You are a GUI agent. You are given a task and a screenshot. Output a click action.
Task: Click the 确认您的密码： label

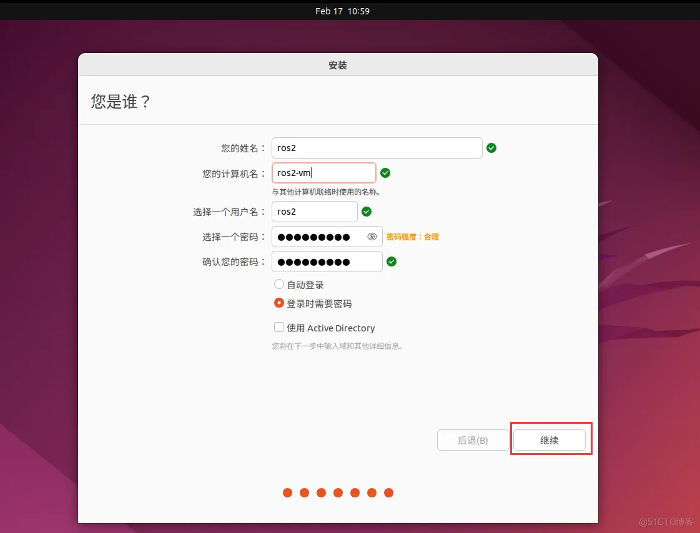pyautogui.click(x=234, y=262)
